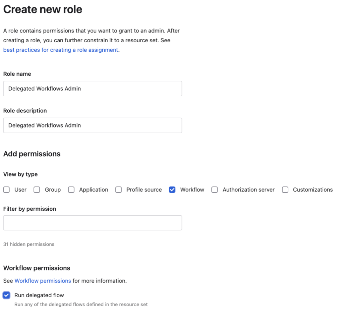
Task: Enable the Application checkbox
Action: (x=71, y=190)
